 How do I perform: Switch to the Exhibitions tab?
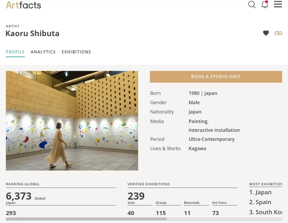[x=76, y=52]
